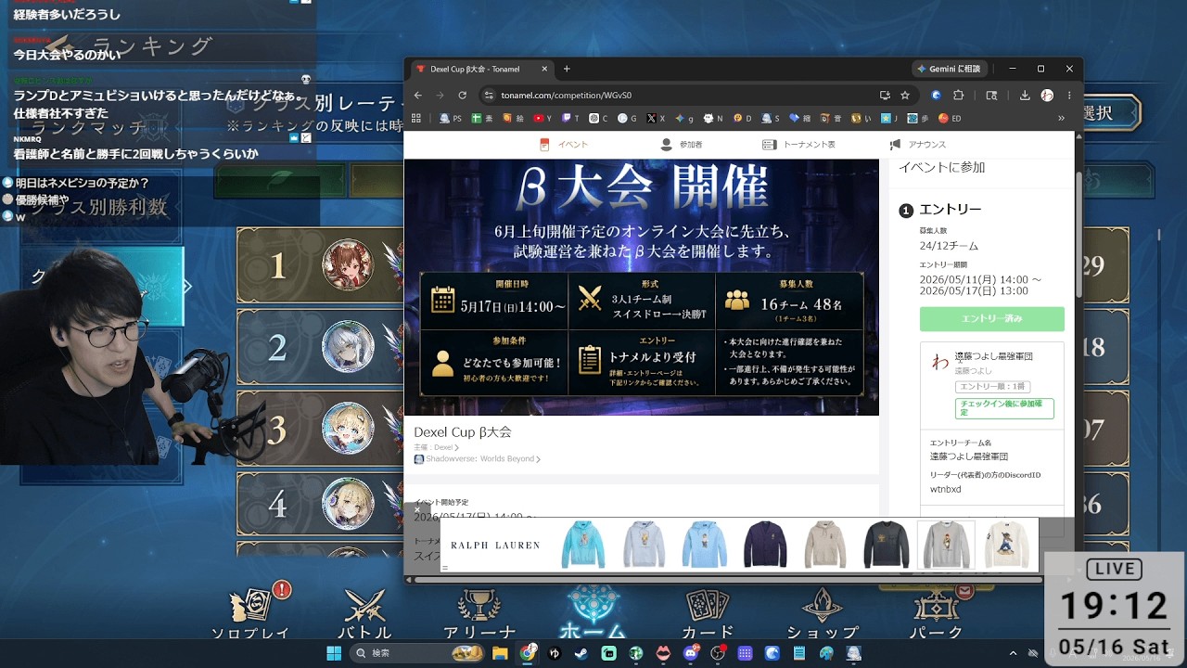Open the Windows Start menu
The height and width of the screenshot is (668, 1187).
point(334,653)
